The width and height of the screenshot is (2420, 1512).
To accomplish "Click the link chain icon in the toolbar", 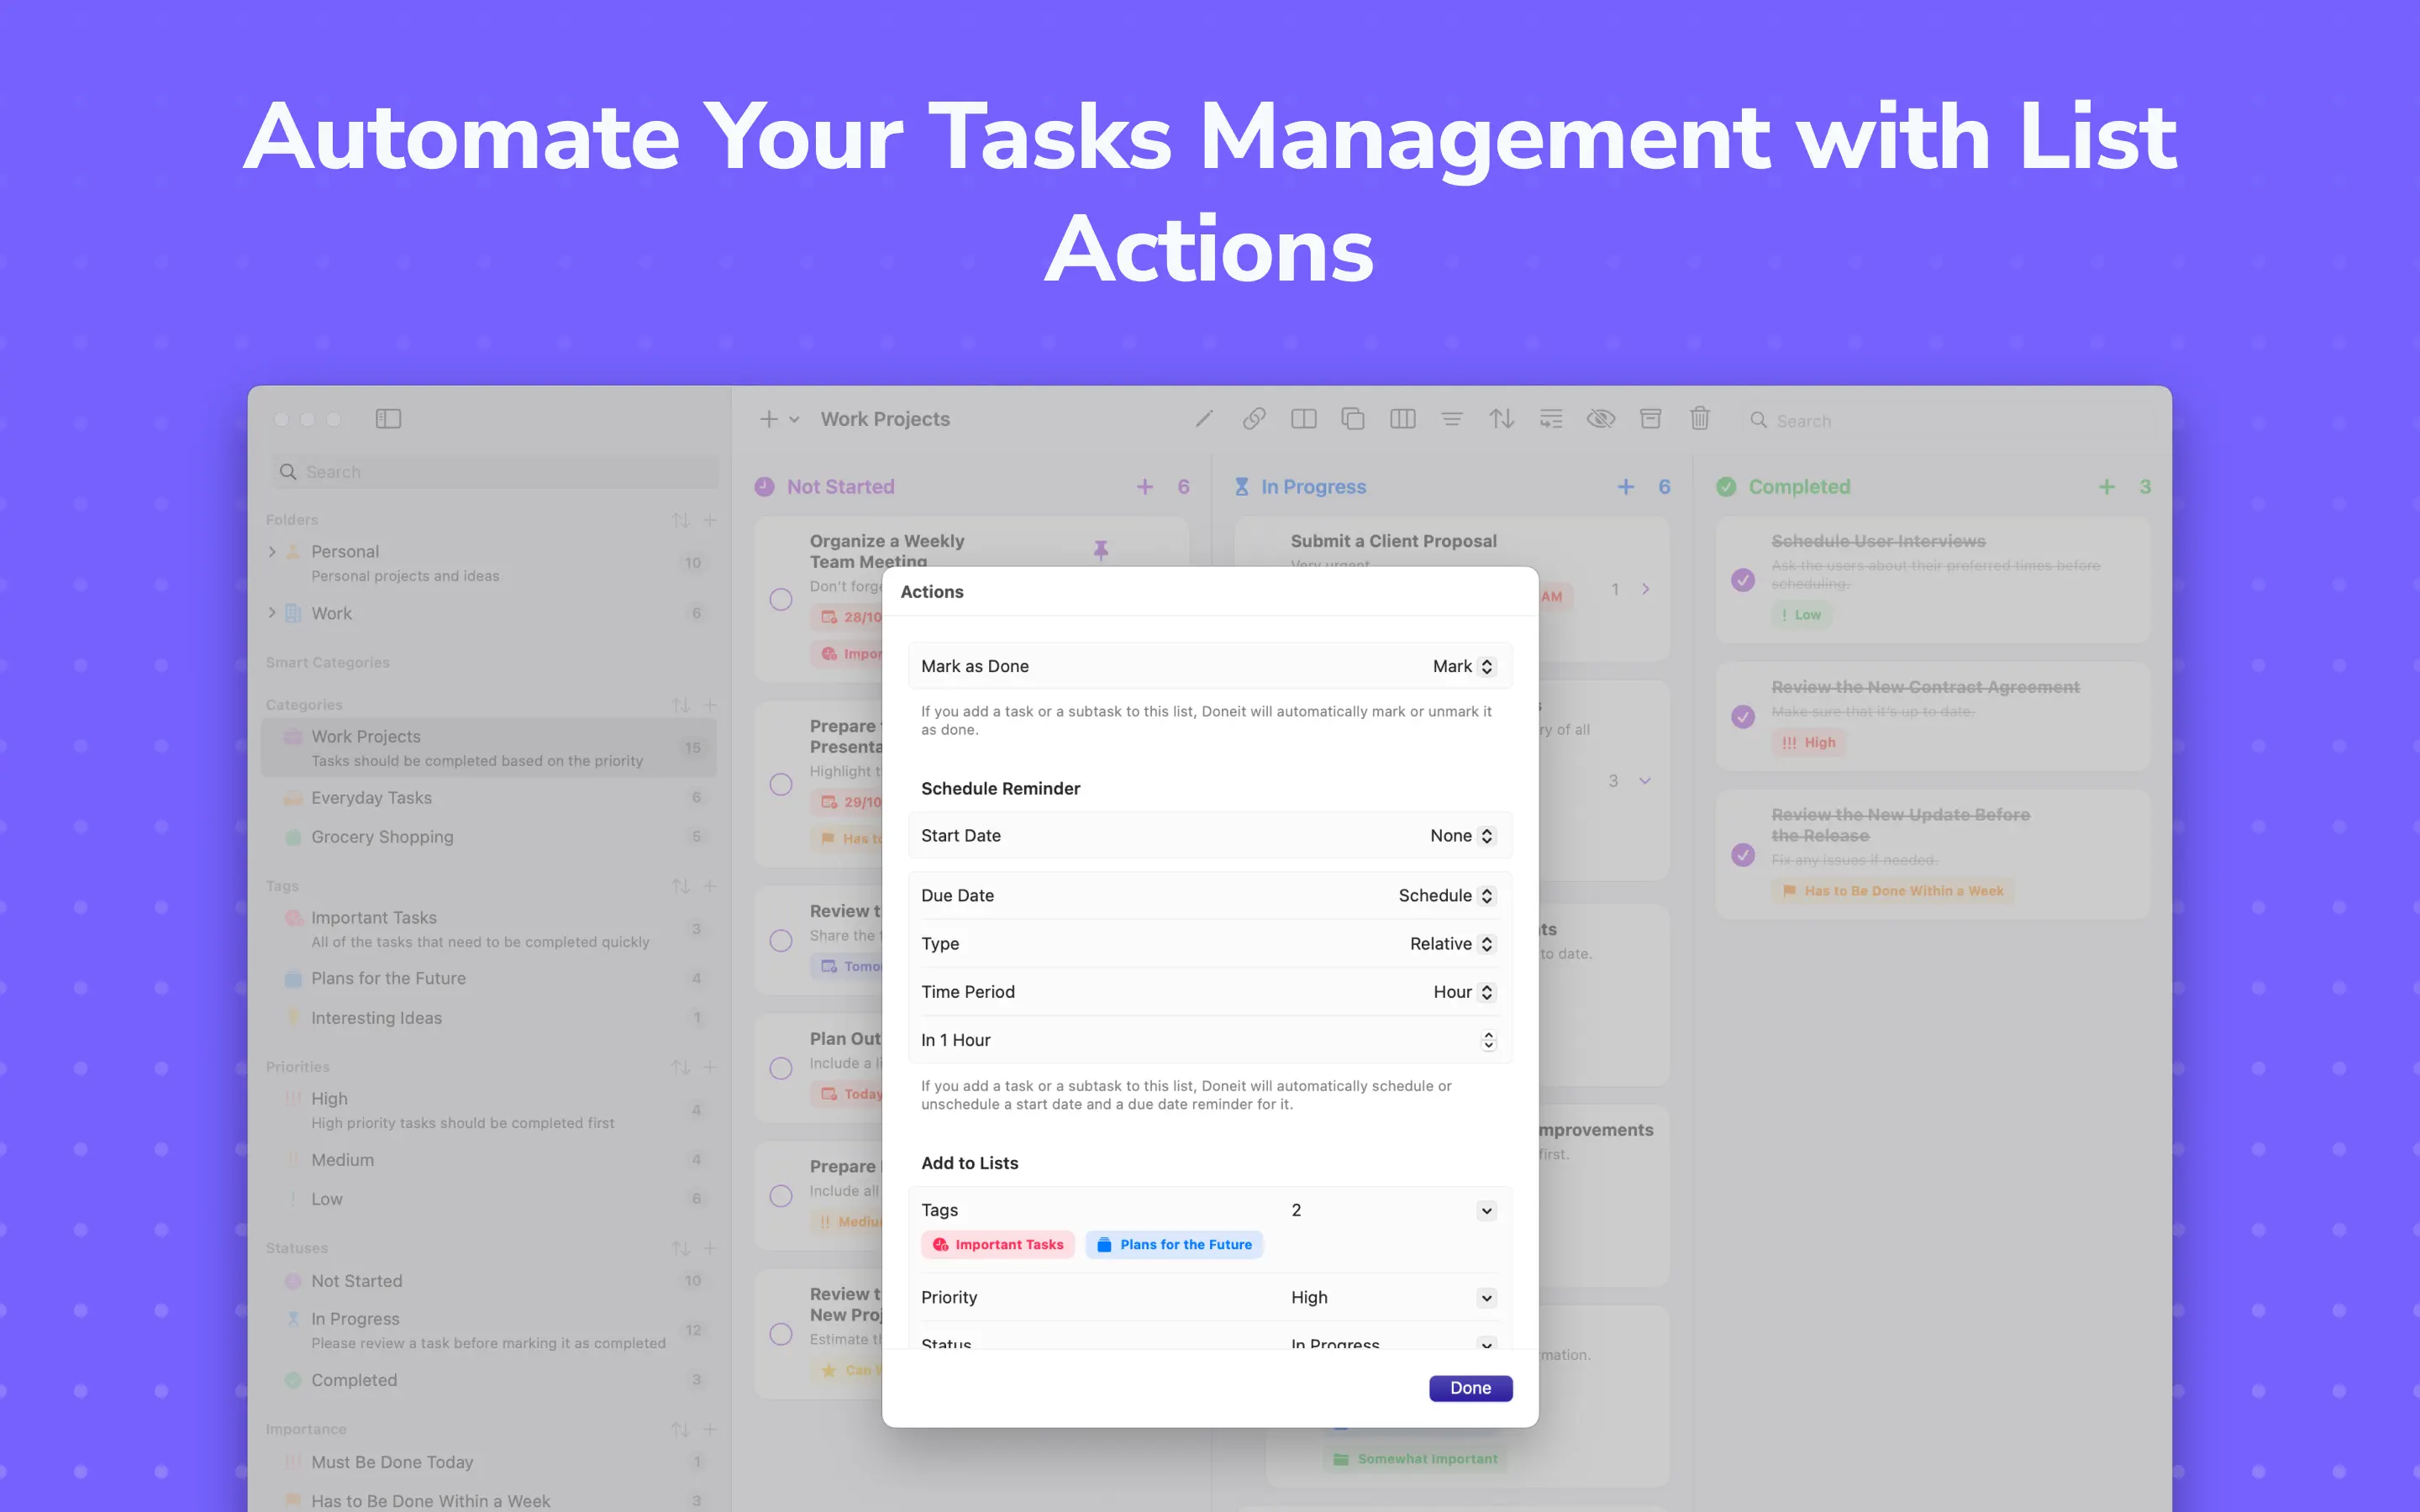I will (x=1254, y=419).
